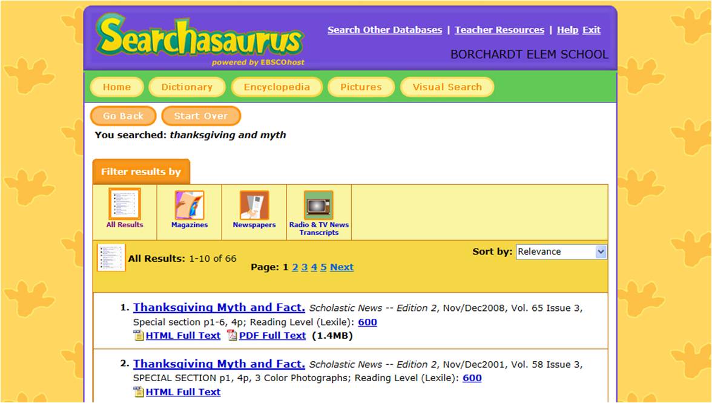Open Search Other Databases link
Image resolution: width=712 pixels, height=403 pixels.
click(x=384, y=30)
